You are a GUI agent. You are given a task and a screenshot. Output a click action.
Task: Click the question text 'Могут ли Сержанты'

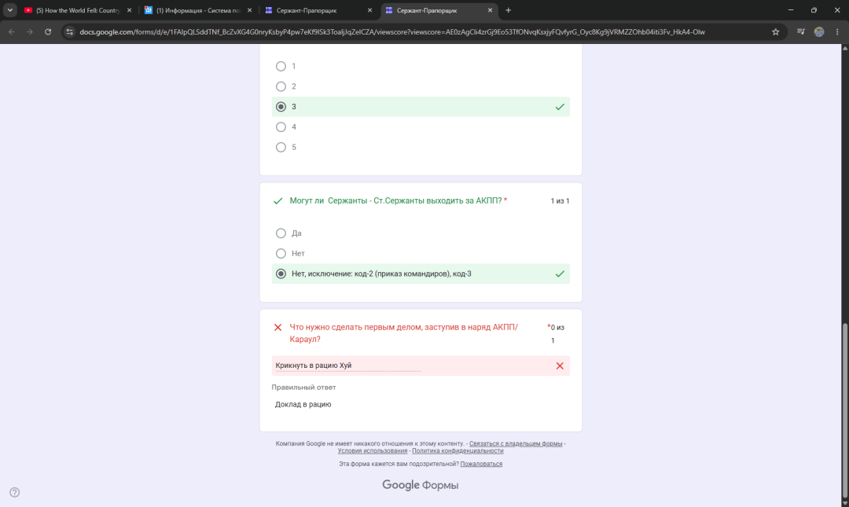(x=395, y=201)
